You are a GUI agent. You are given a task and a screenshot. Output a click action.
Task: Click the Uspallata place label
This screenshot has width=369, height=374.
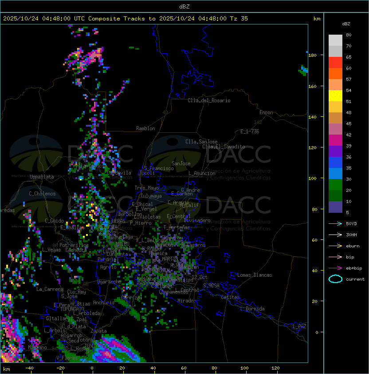42,177
